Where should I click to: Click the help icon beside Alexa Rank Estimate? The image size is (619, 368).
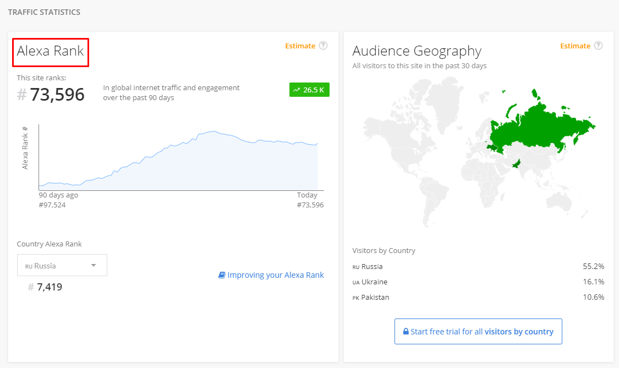[323, 46]
